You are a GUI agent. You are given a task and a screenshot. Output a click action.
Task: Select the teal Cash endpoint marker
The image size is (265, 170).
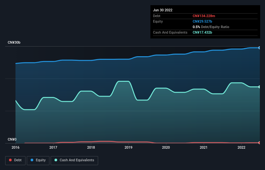click(x=259, y=87)
